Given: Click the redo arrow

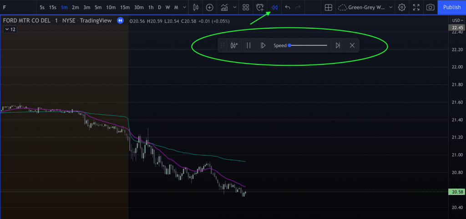Looking at the screenshot, I should [x=298, y=7].
